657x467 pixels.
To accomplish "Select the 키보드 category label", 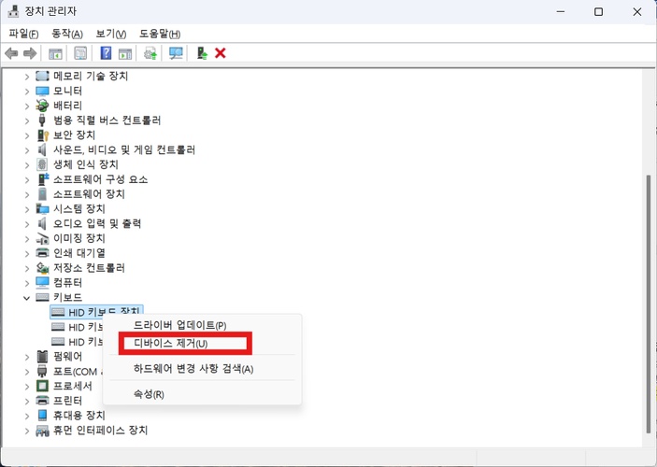I will 67,297.
